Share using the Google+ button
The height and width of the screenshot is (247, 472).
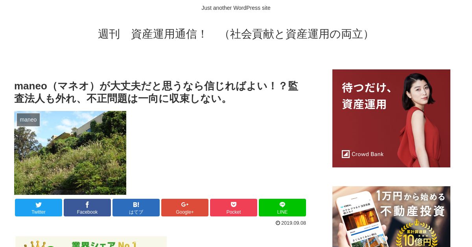185,207
